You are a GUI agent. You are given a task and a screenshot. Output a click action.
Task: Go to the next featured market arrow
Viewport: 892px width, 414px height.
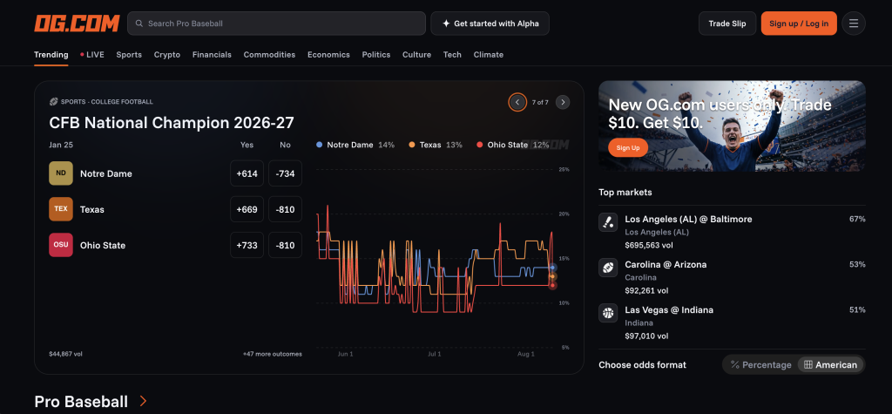[x=563, y=103]
